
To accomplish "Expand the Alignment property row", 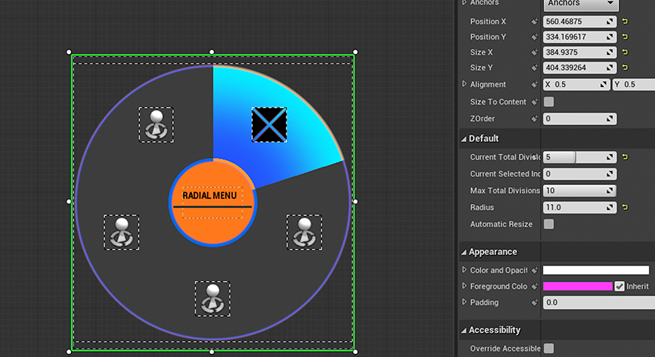I will pos(465,84).
